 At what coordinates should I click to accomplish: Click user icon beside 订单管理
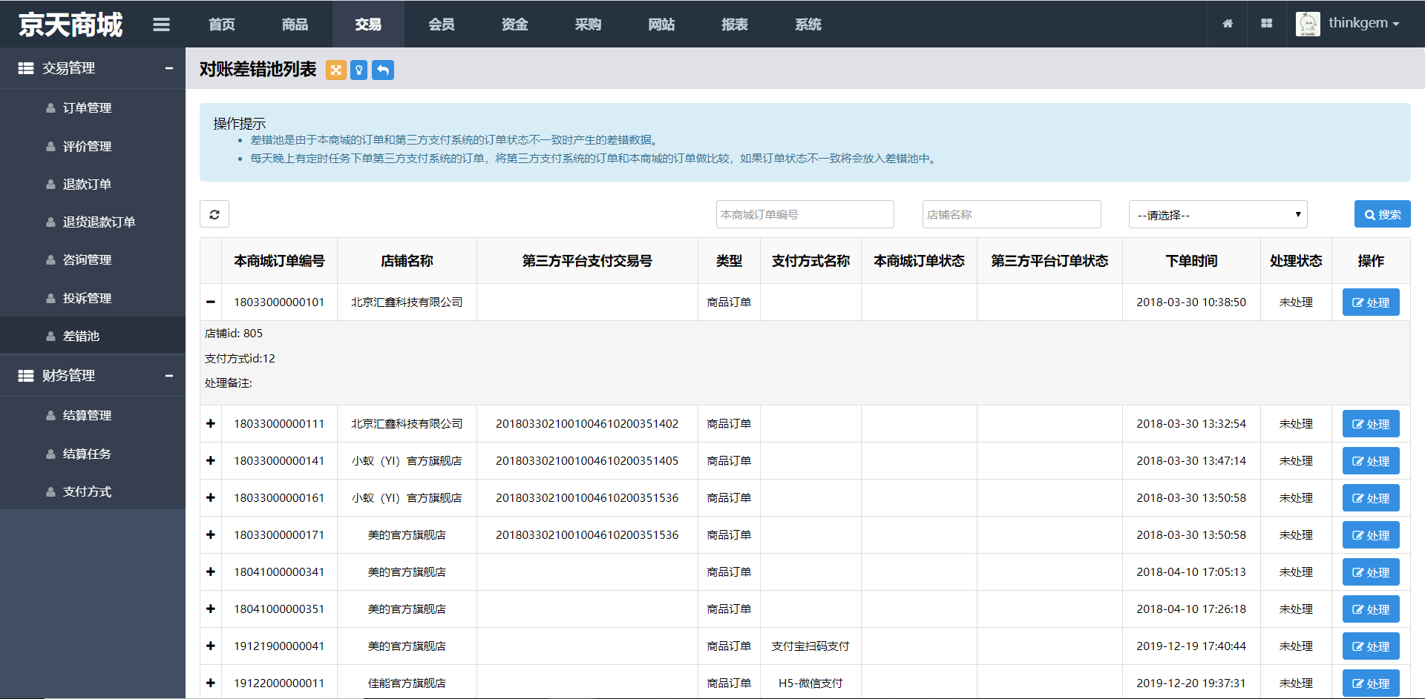click(x=50, y=108)
